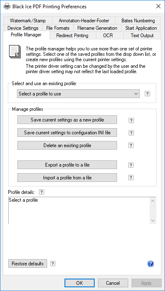Click help icon next to Delete profile
The width and height of the screenshot is (165, 291).
click(131, 145)
